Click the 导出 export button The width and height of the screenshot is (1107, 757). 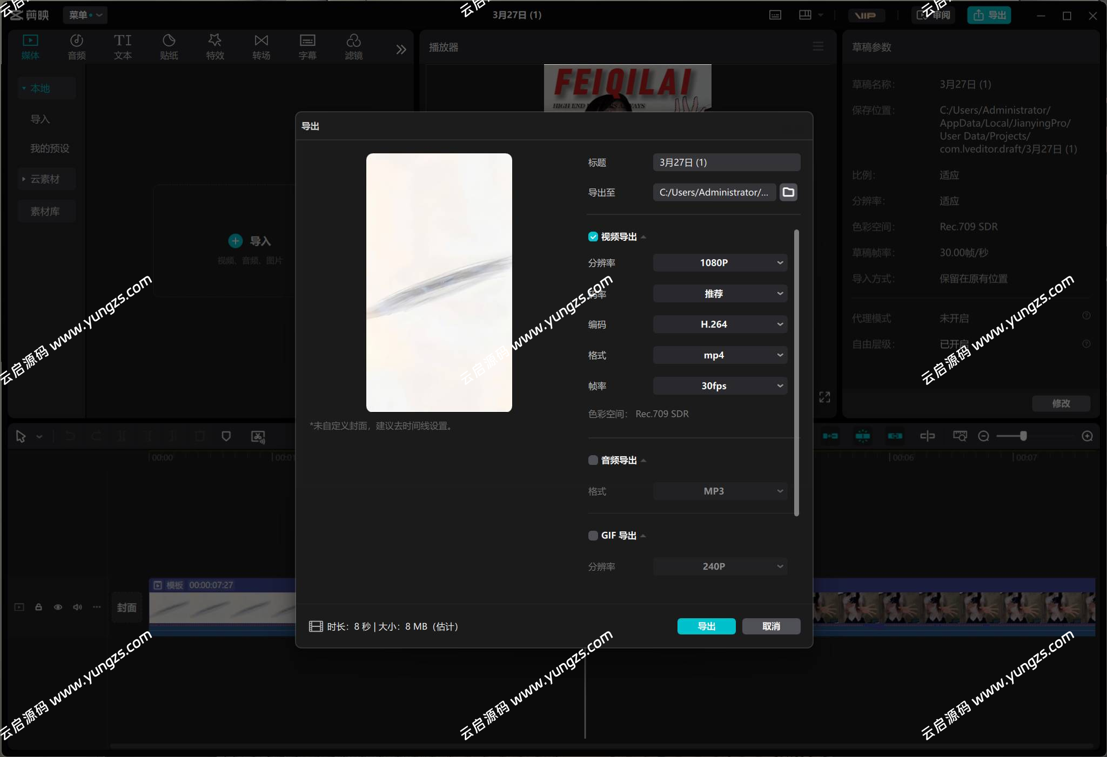click(x=706, y=626)
